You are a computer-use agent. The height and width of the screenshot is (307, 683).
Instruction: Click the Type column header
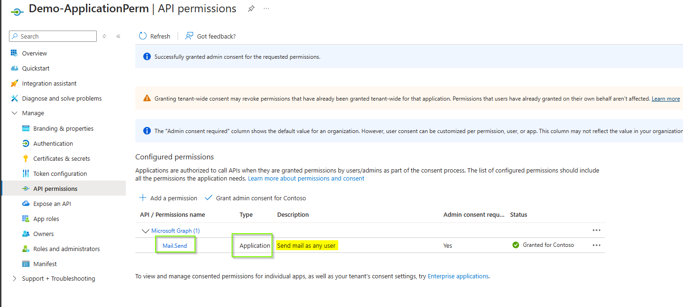coord(246,214)
